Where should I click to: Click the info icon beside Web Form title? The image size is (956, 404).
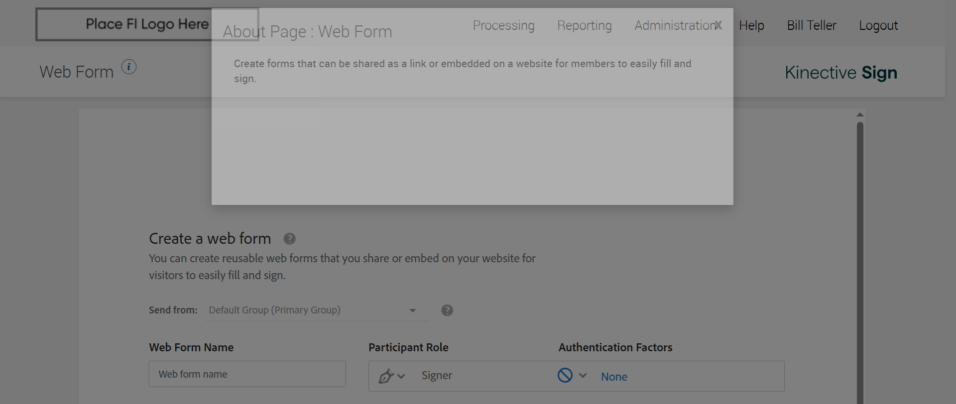click(129, 67)
